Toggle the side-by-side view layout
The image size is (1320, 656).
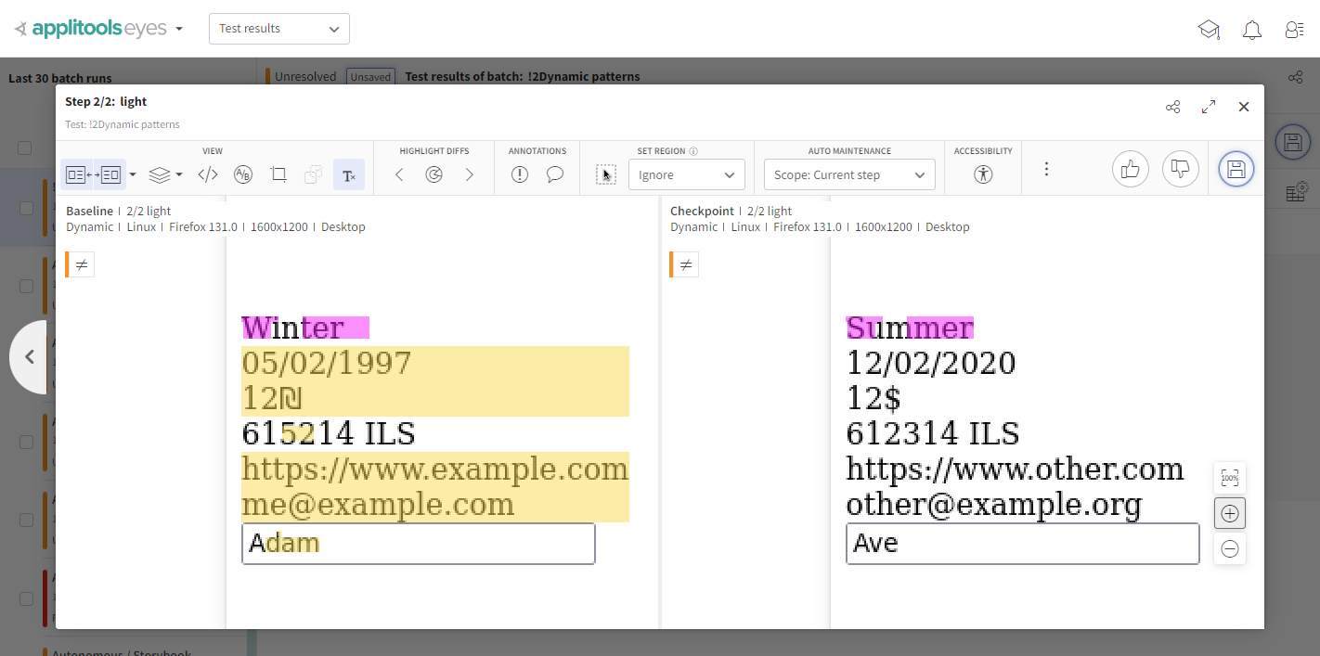click(93, 174)
